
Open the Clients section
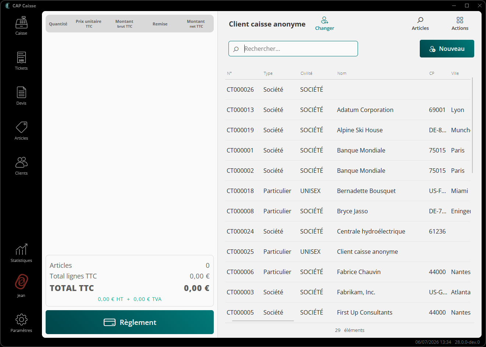click(x=21, y=166)
